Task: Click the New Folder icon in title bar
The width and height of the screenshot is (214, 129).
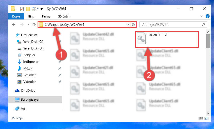Action: click(28, 9)
